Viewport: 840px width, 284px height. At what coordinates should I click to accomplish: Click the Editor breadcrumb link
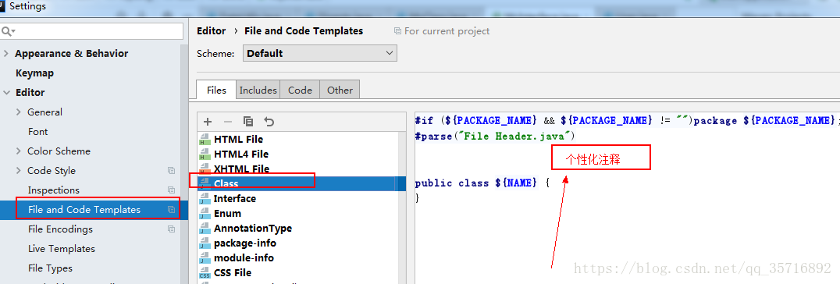point(211,31)
